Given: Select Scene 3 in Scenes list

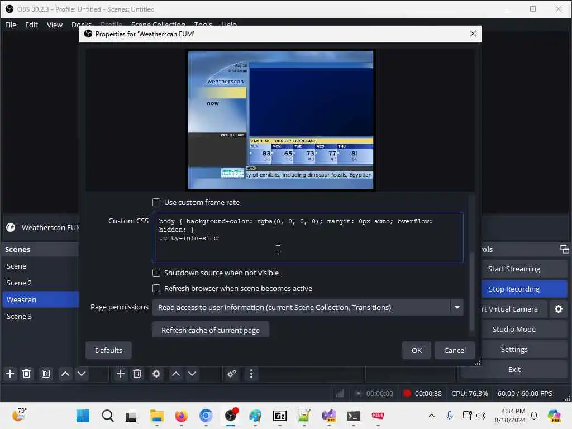Looking at the screenshot, I should tap(40, 316).
